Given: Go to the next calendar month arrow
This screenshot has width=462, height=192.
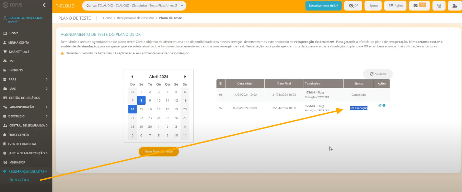Looking at the screenshot, I should 185,77.
